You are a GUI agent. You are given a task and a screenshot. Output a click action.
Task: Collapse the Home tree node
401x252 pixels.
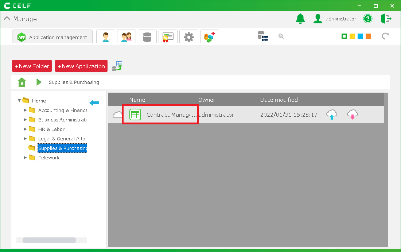[x=19, y=101]
